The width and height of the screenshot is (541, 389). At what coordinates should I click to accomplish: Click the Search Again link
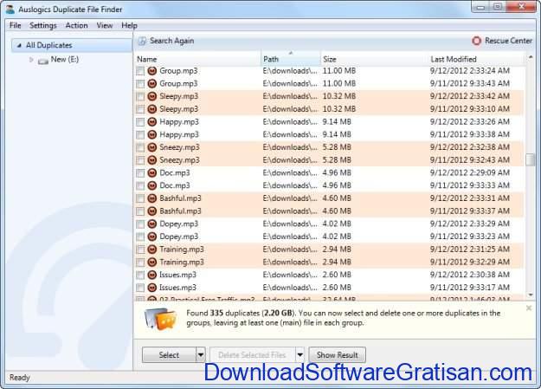pyautogui.click(x=172, y=41)
